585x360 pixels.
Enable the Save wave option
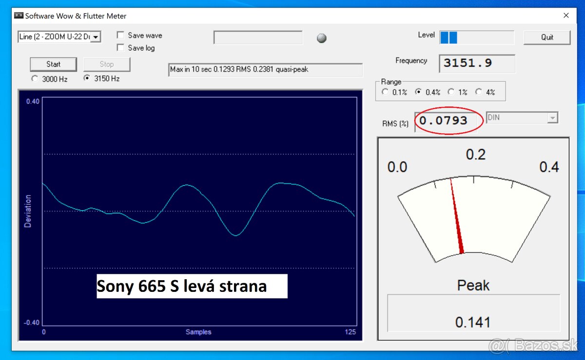pos(120,35)
